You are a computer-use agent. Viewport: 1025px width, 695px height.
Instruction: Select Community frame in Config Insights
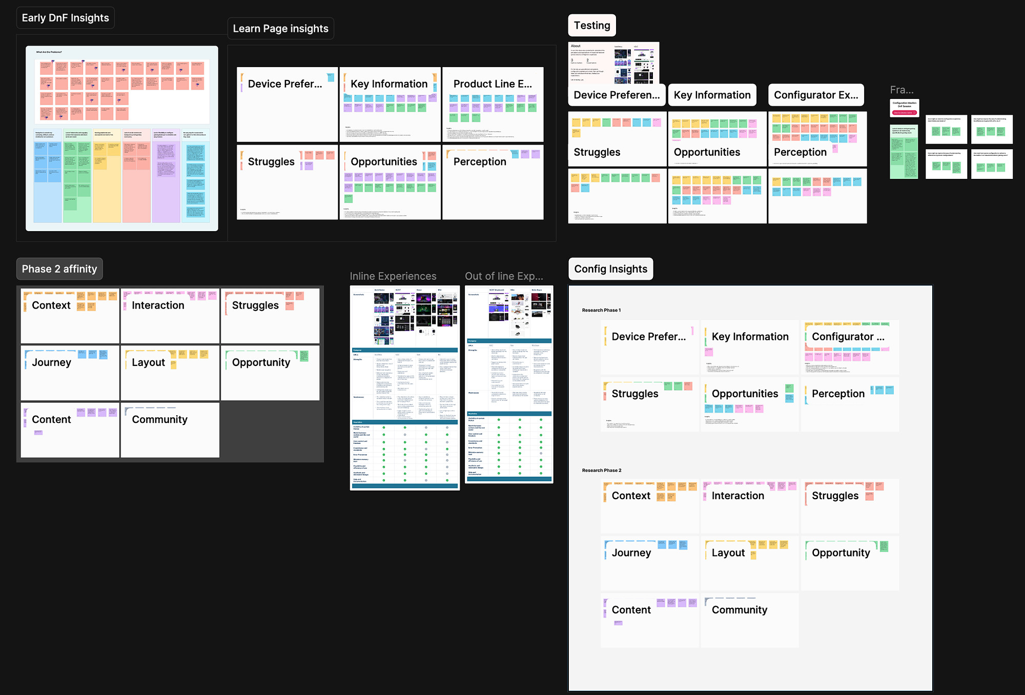(750, 621)
